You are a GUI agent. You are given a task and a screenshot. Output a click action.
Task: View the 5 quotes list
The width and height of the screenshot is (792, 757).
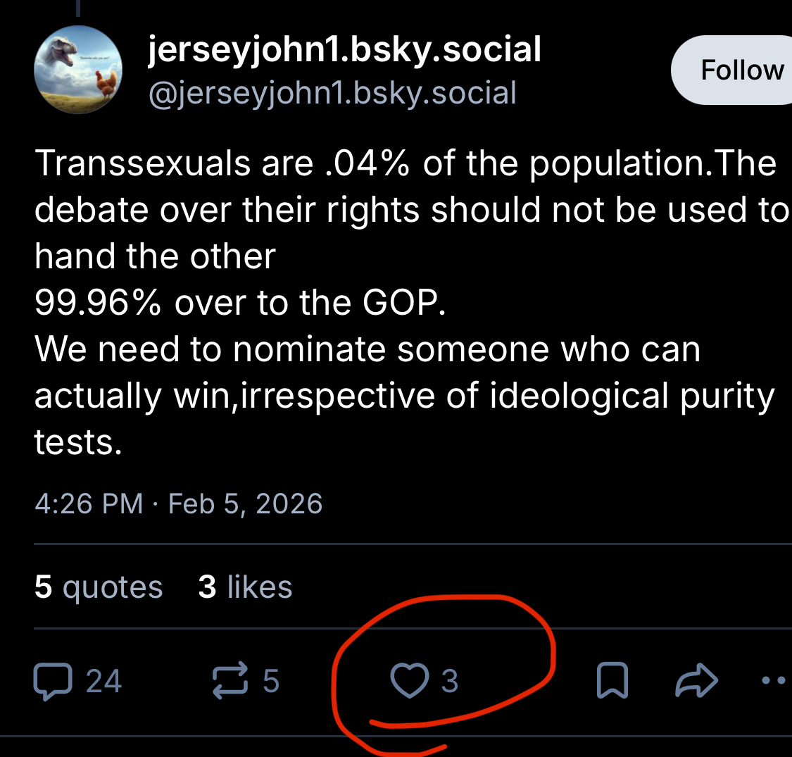pos(99,587)
